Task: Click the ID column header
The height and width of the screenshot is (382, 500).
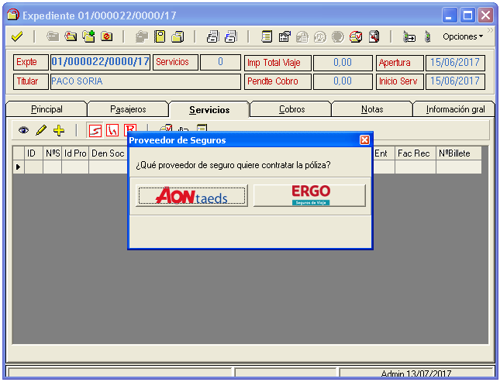Action: pyautogui.click(x=33, y=153)
